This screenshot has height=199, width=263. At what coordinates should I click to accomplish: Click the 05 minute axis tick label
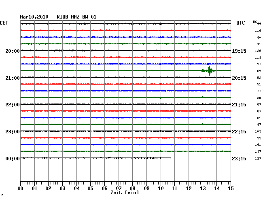tap(90, 189)
